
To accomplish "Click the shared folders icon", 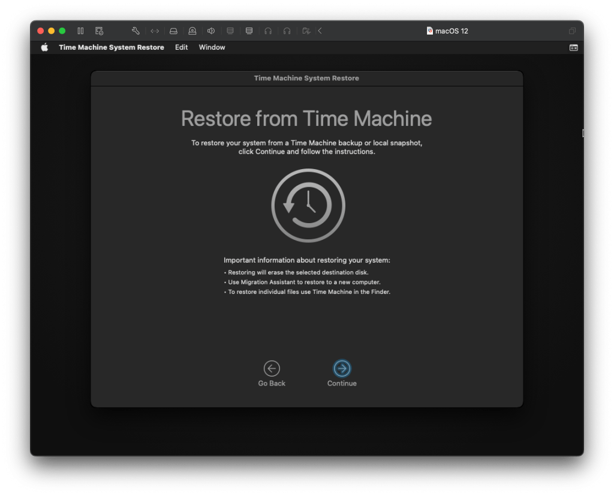I will [306, 31].
